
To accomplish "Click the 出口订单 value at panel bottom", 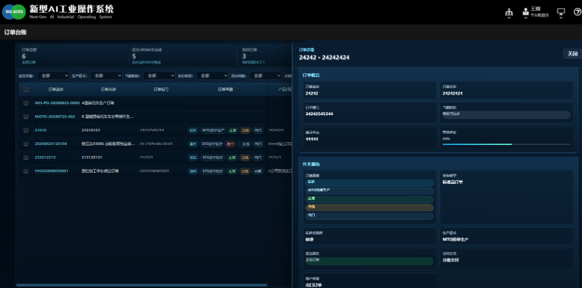I will [314, 285].
